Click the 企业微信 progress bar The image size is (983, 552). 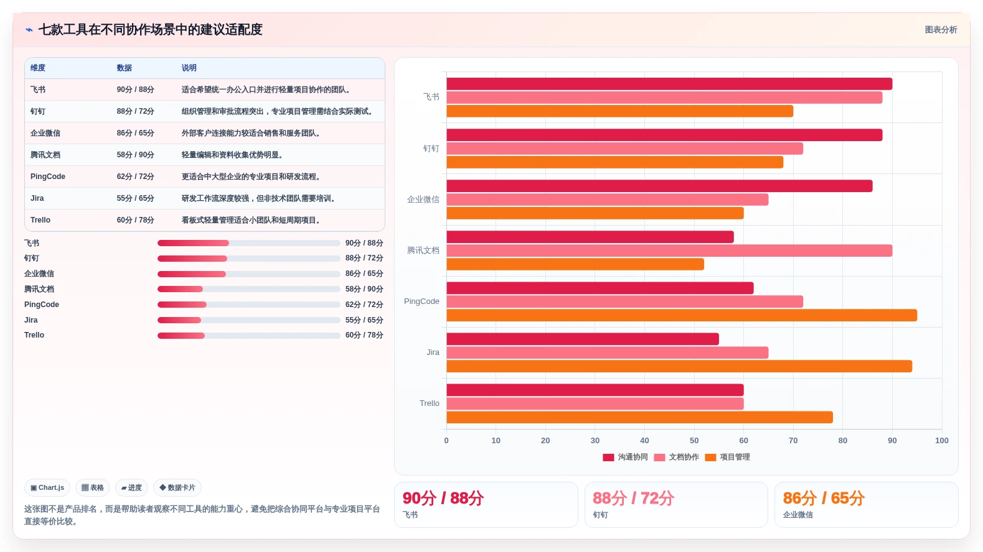249,274
